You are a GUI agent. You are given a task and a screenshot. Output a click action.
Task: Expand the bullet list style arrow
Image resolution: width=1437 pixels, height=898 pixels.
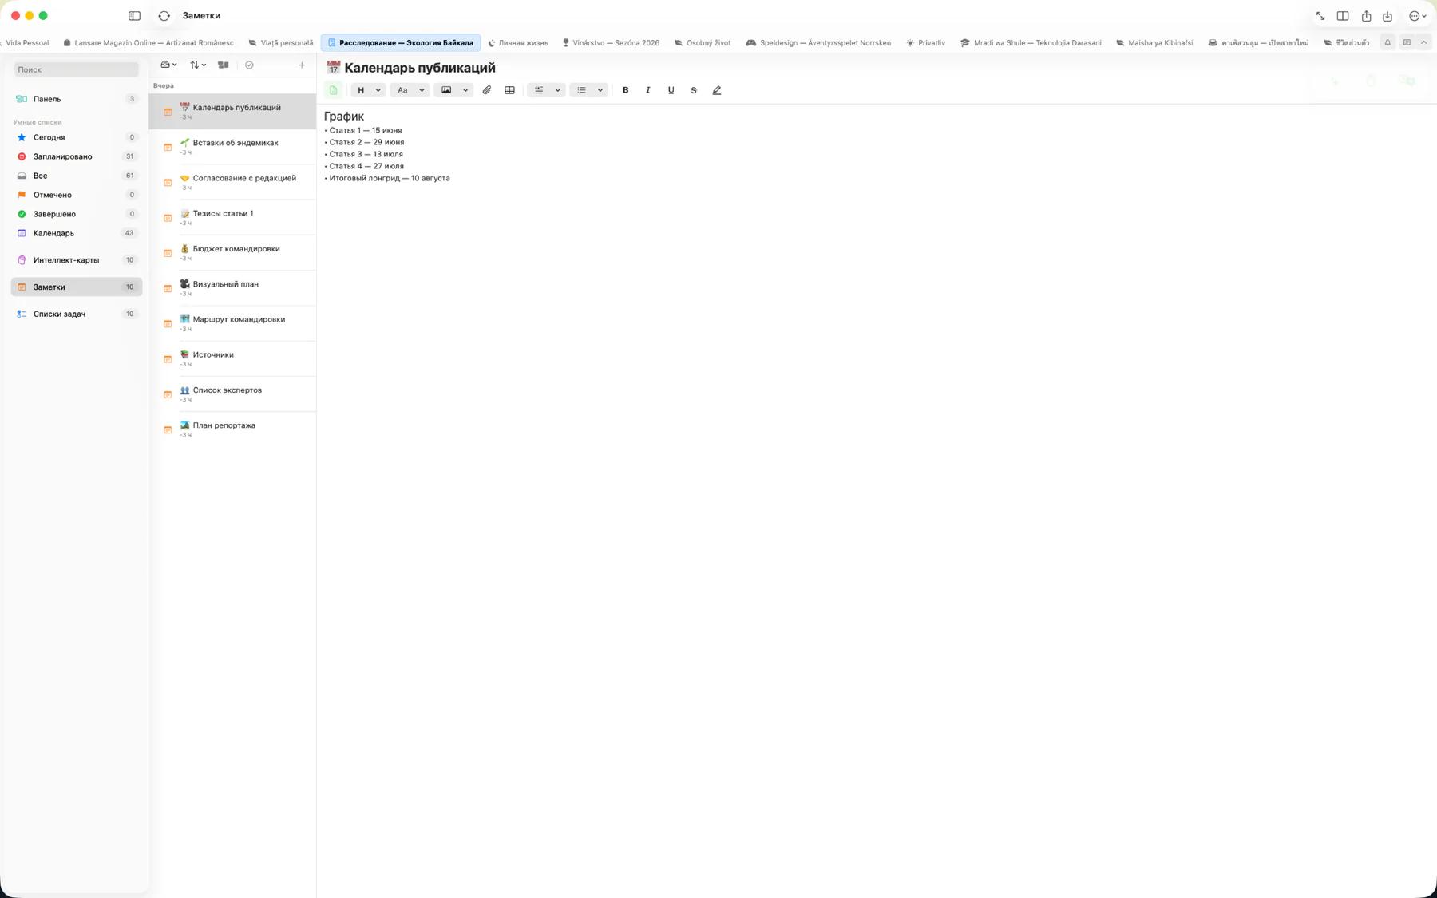[600, 90]
